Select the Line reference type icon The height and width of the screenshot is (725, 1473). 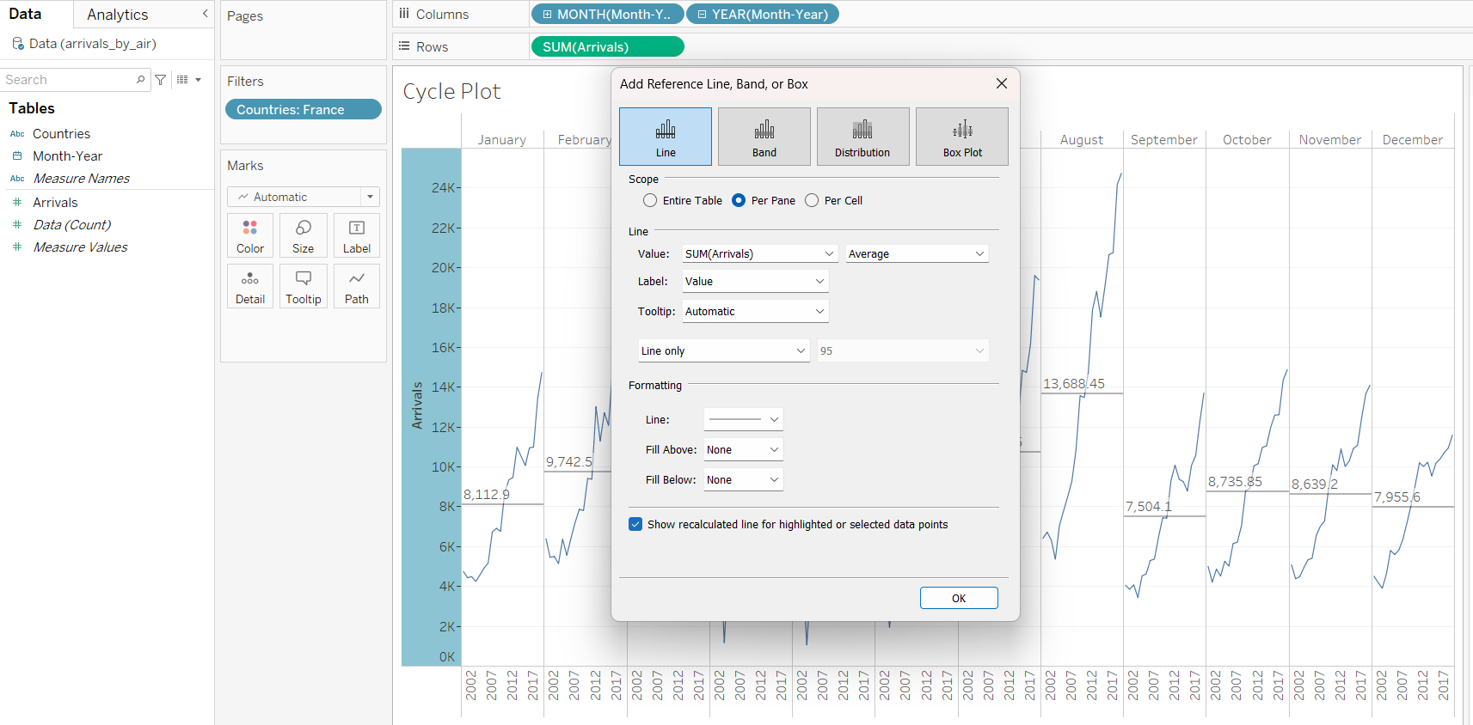point(665,136)
